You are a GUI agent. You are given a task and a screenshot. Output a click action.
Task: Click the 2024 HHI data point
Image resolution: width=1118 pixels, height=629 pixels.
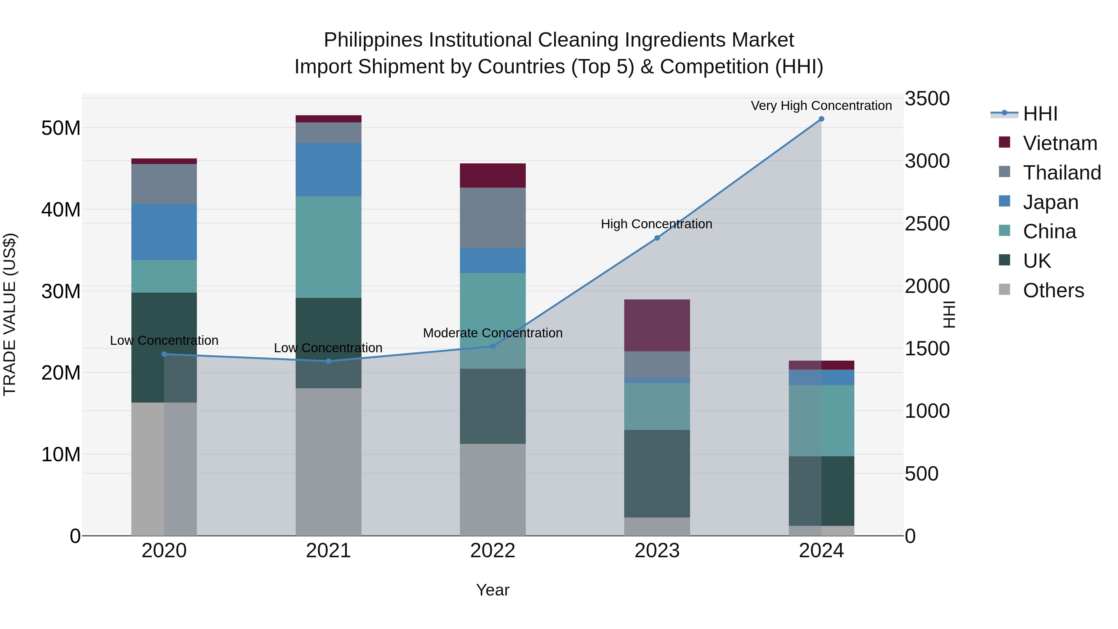click(x=821, y=119)
